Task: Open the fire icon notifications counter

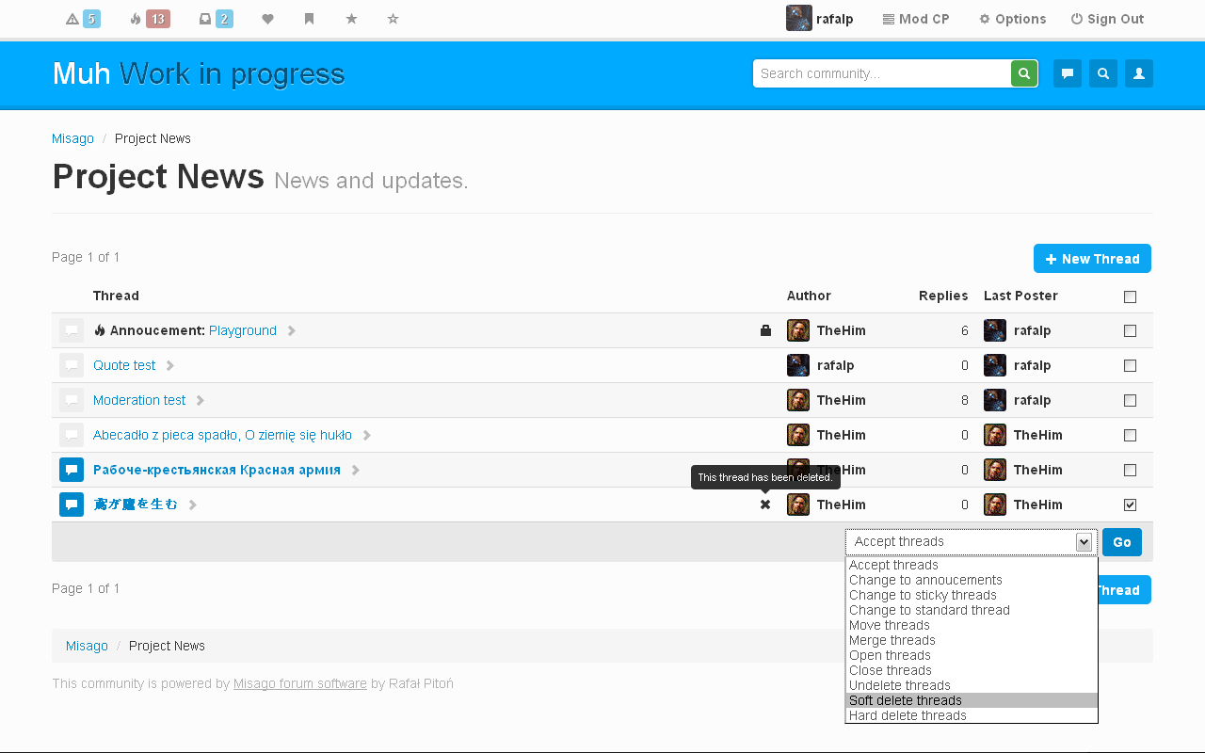Action: pos(137,19)
